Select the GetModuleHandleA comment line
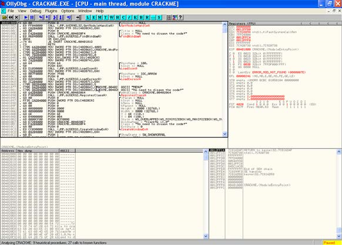Viewport: 342px width, 245px height. 135,26
